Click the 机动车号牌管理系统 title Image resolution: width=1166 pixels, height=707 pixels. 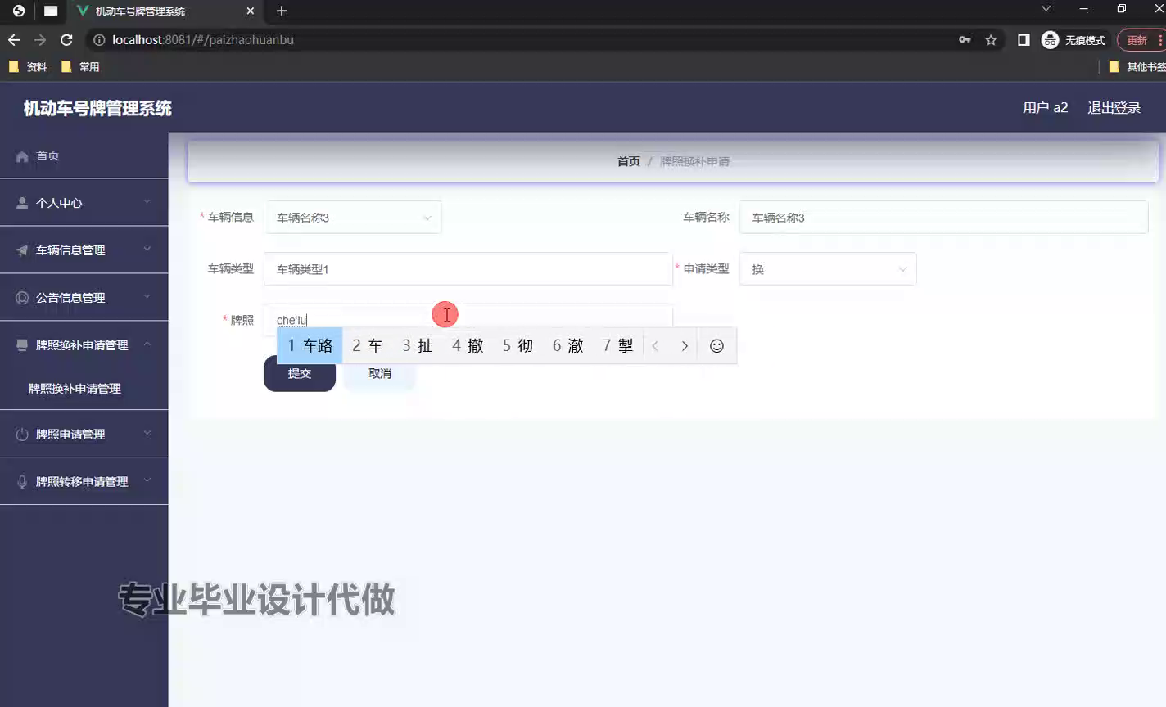[x=97, y=108]
